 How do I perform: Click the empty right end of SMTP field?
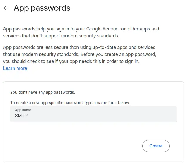(x=154, y=116)
